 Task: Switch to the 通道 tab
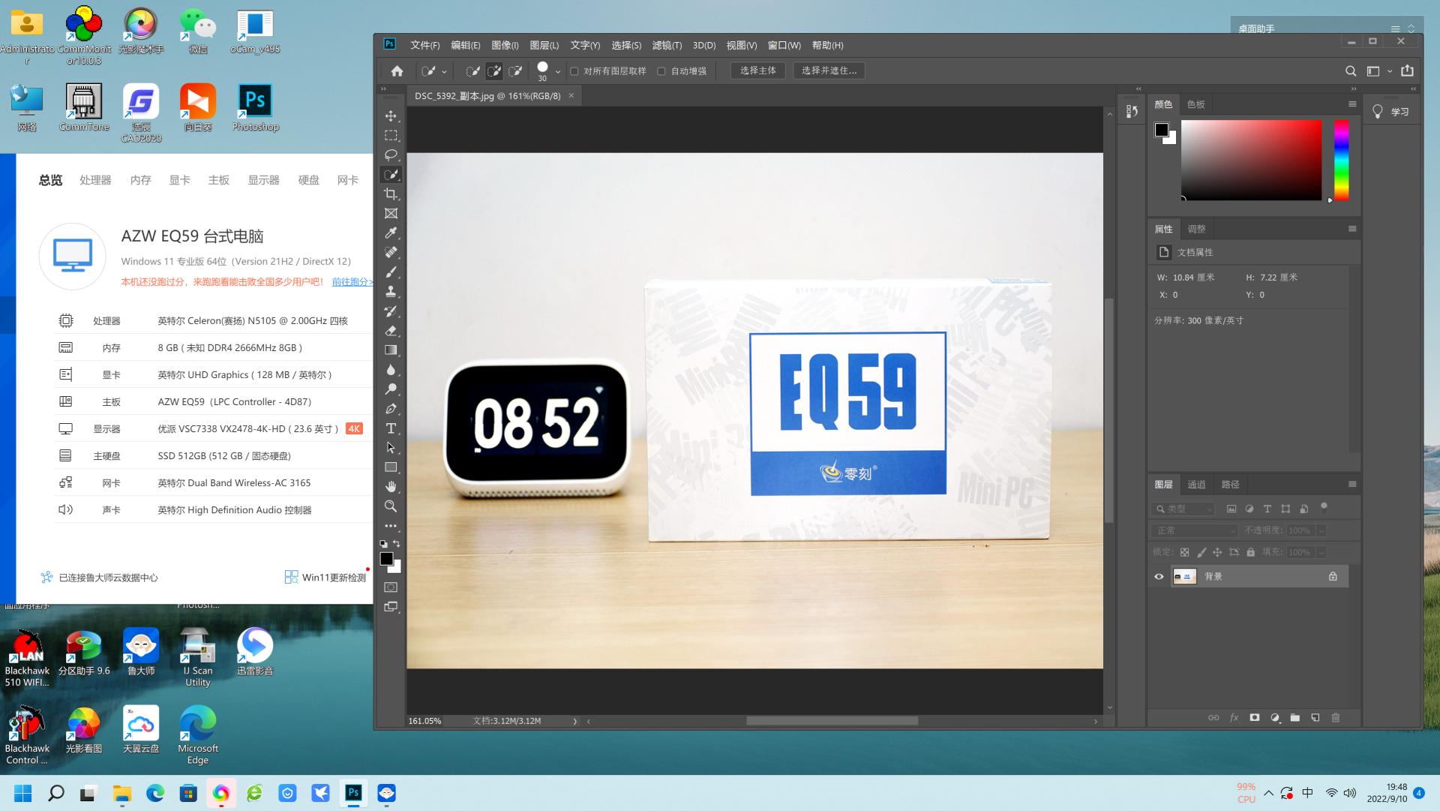coord(1196,485)
